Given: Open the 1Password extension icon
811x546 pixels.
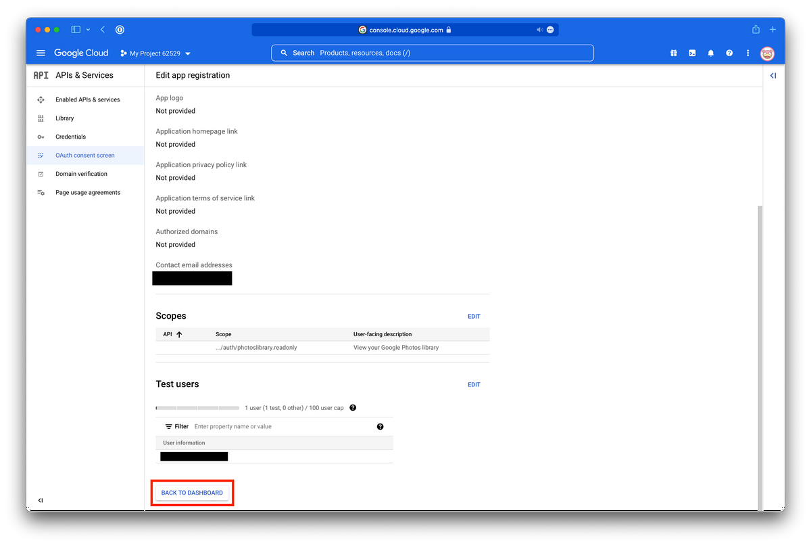Looking at the screenshot, I should [120, 30].
